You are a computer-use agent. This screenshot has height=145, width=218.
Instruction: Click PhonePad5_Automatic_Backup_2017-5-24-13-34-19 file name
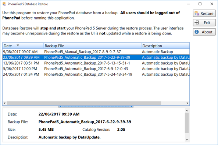pos(88,75)
